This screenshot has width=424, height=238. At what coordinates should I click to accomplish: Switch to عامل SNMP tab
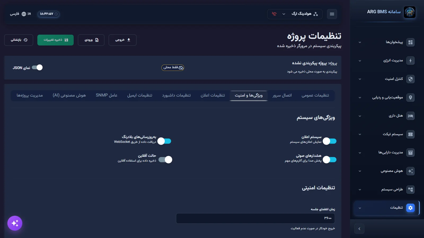point(107,95)
